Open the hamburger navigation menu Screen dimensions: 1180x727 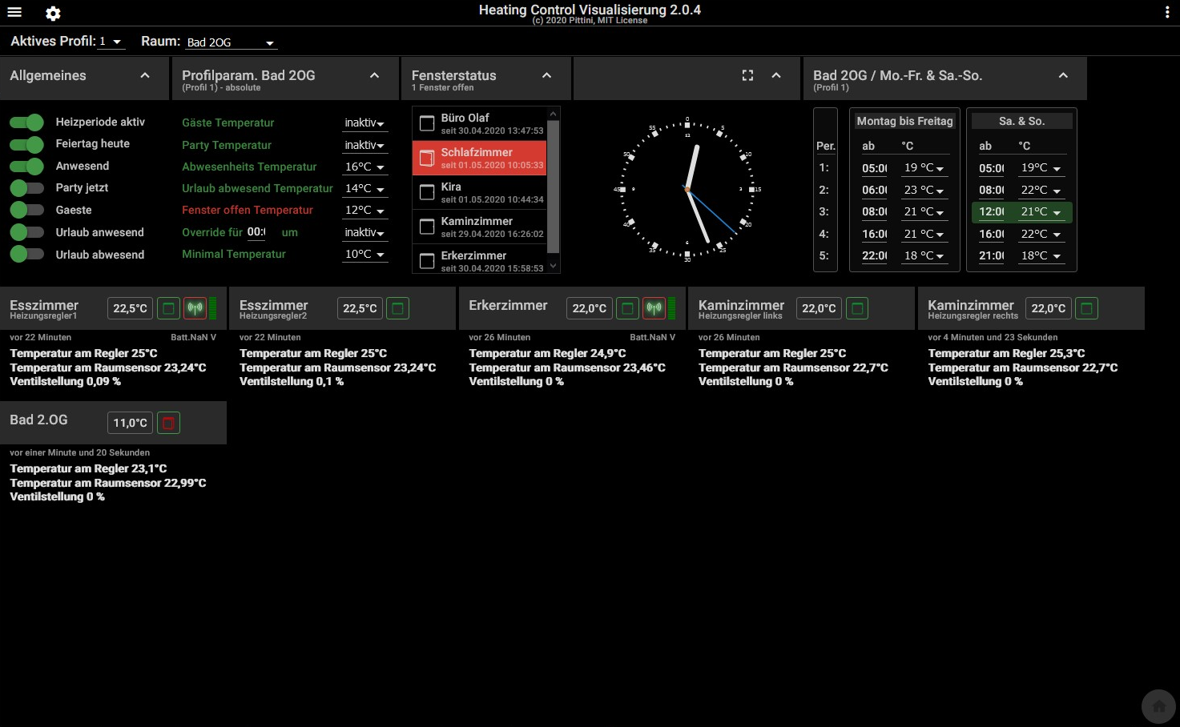pos(14,13)
